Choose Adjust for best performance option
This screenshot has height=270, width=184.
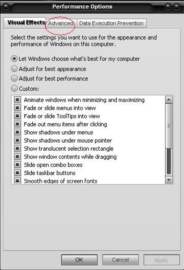(15, 79)
